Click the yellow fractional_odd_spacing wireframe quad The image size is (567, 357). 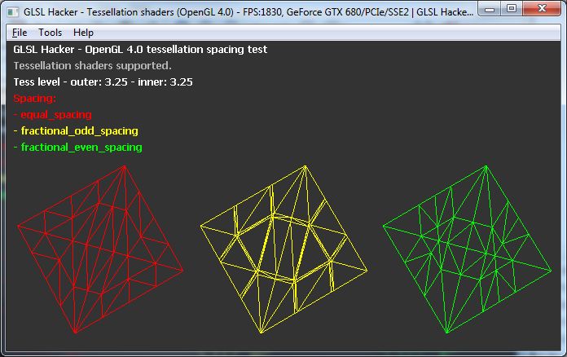(x=283, y=249)
